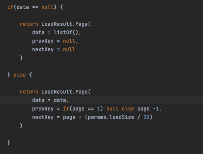Click the 'prevKey = if(page == 1)' line
This screenshot has height=154, width=203.
[x=97, y=109]
